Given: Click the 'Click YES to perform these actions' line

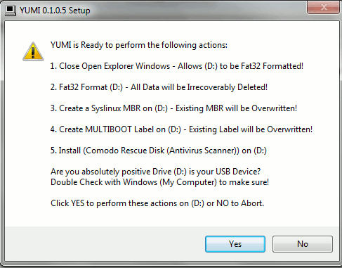Looking at the screenshot, I should tap(157, 203).
